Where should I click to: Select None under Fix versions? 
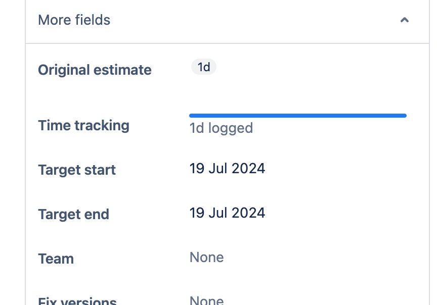[206, 299]
